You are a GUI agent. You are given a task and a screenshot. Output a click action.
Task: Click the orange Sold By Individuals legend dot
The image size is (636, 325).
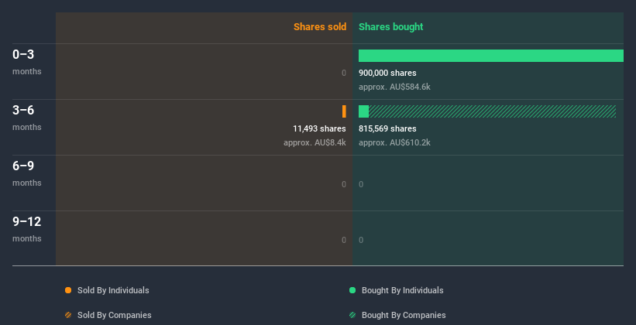(68, 290)
